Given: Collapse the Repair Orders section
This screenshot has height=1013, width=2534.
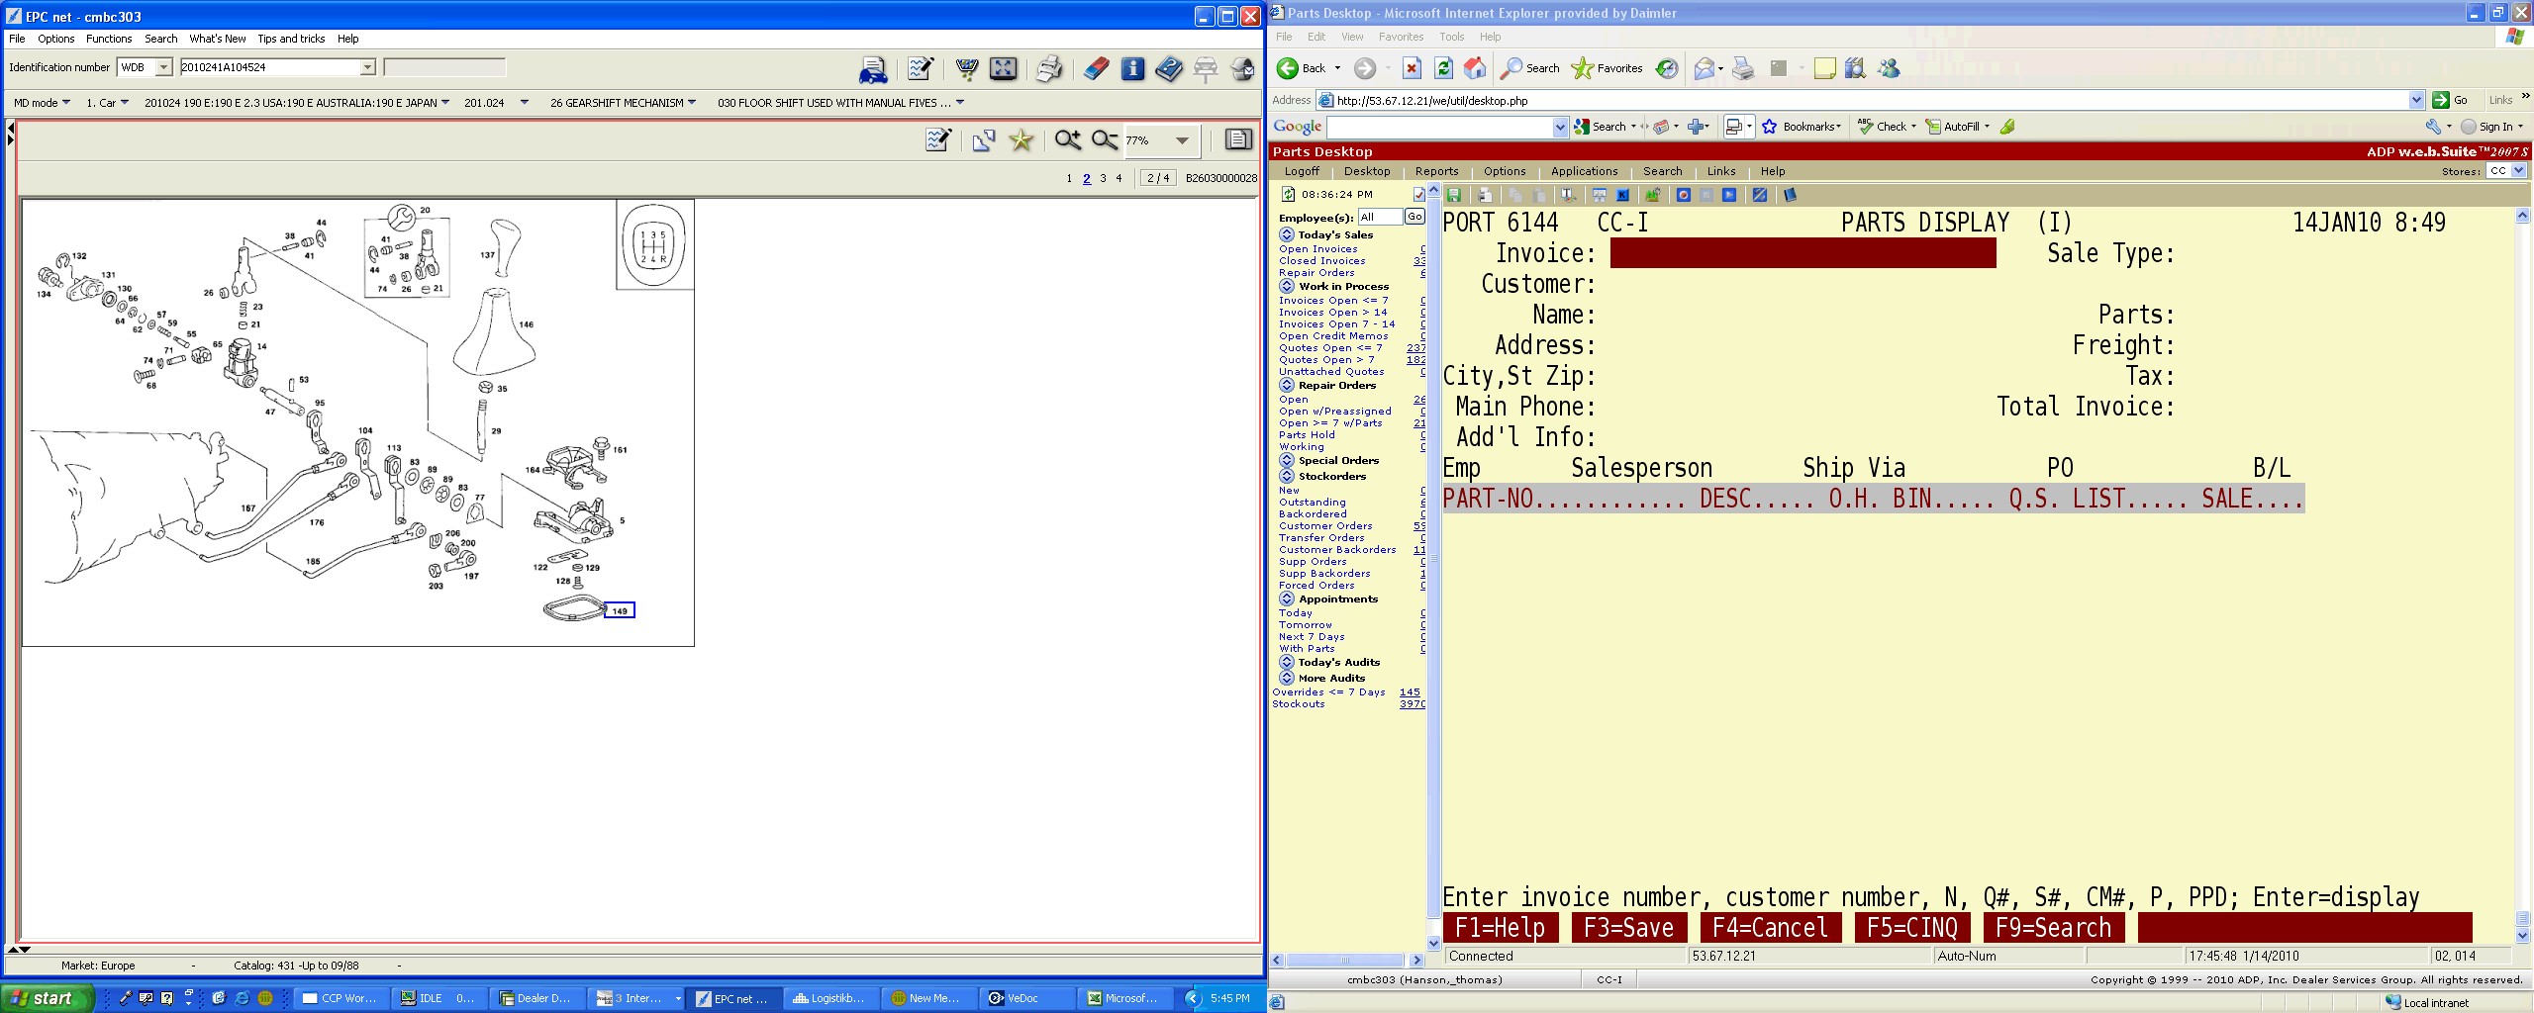Looking at the screenshot, I should [1286, 385].
